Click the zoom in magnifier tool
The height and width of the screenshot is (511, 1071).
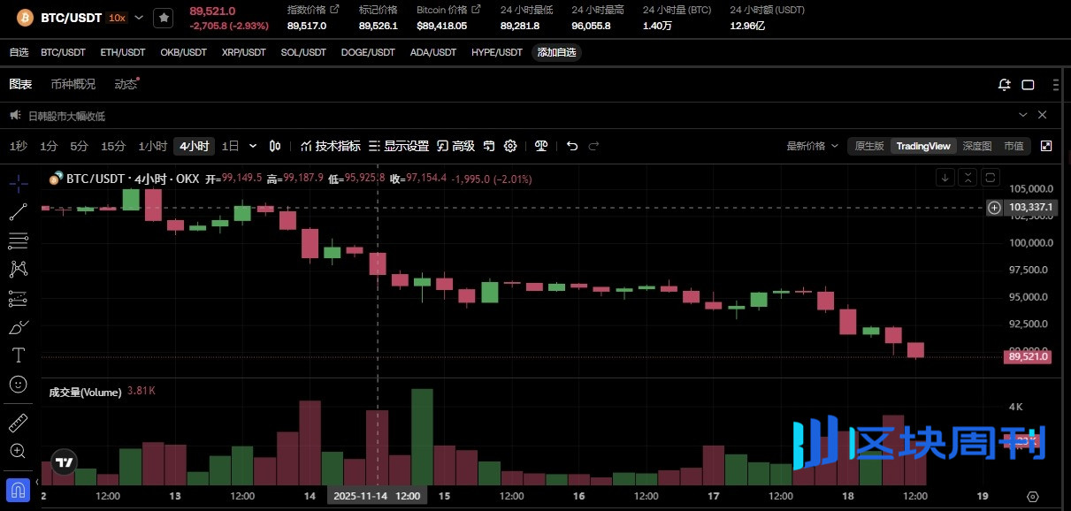pos(18,451)
